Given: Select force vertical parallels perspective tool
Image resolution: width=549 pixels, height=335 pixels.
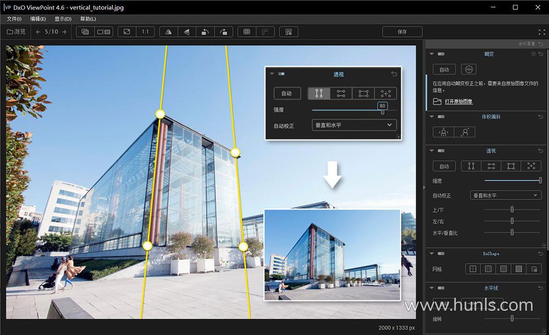Looking at the screenshot, I should 471,166.
